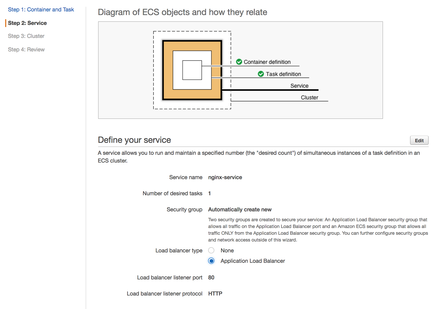Click the Automatically create new security group value

point(240,210)
